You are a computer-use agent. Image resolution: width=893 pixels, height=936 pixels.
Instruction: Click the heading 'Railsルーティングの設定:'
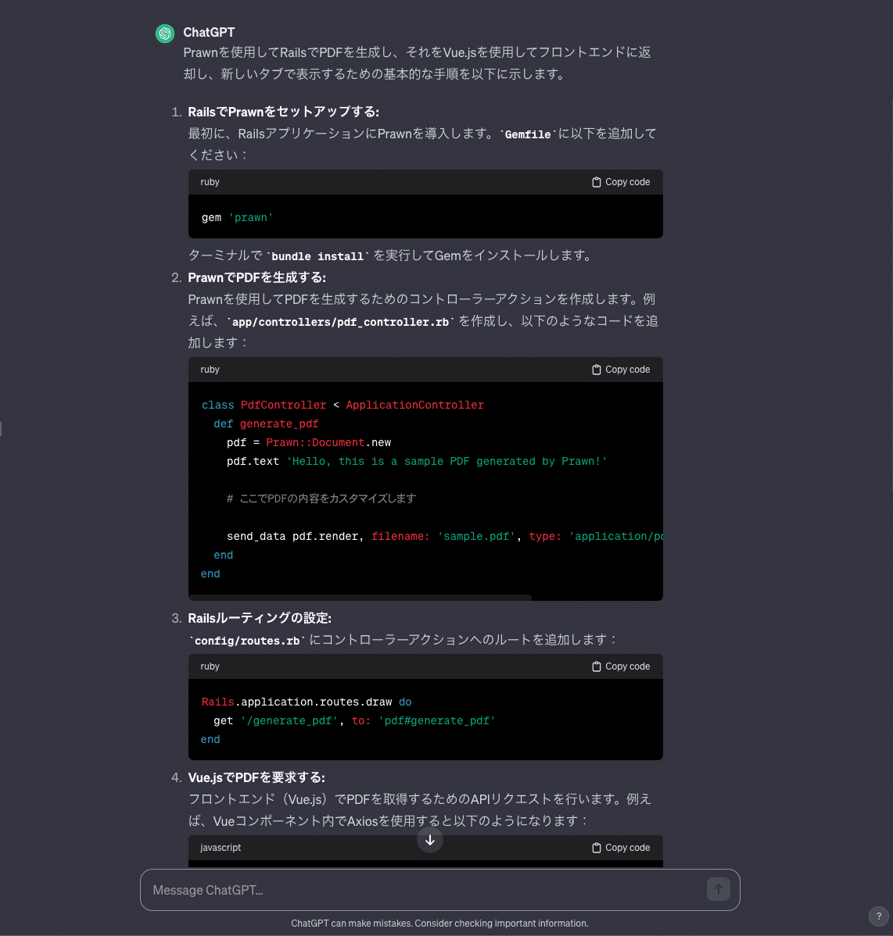(x=260, y=618)
